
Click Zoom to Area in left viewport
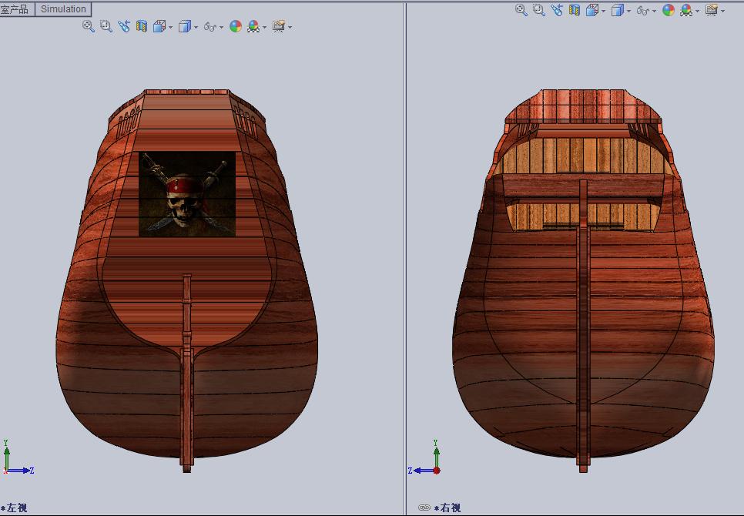[106, 26]
